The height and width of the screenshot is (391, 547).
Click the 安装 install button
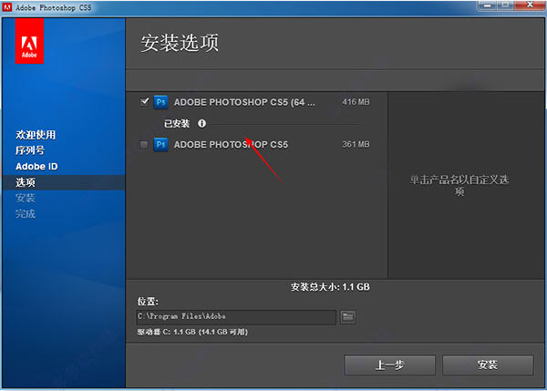pos(488,365)
